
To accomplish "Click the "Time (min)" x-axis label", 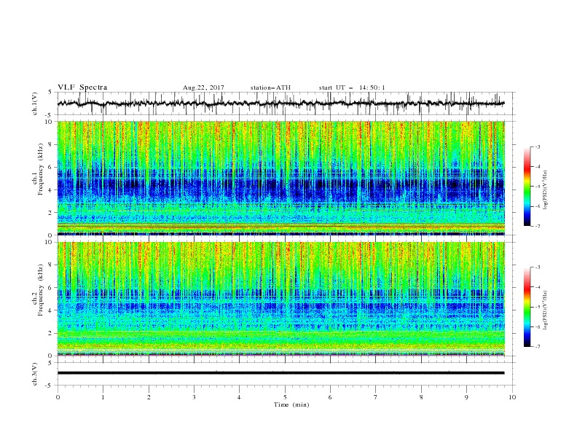I will click(x=291, y=404).
